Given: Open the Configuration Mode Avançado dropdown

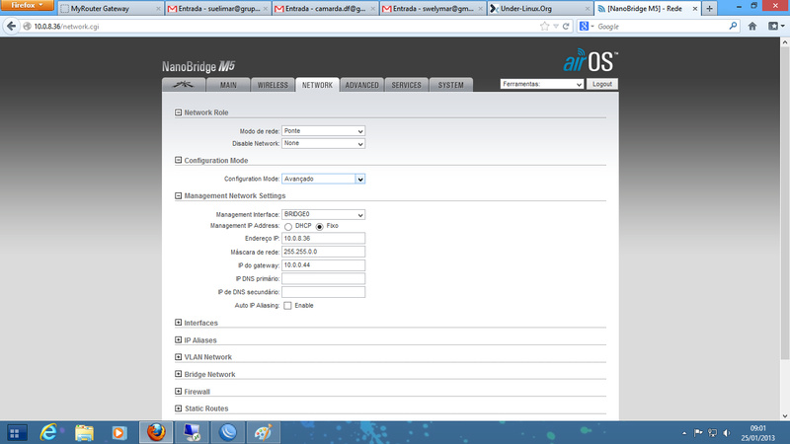Looking at the screenshot, I should [323, 179].
